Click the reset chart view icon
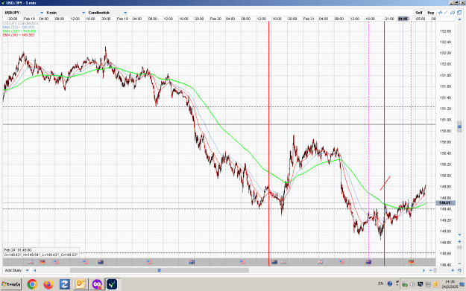 pyautogui.click(x=459, y=270)
